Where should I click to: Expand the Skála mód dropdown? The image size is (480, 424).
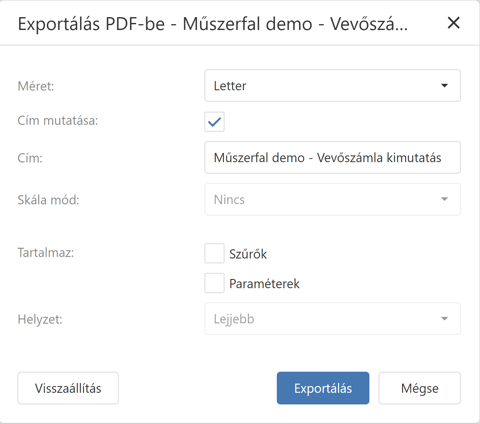point(332,199)
